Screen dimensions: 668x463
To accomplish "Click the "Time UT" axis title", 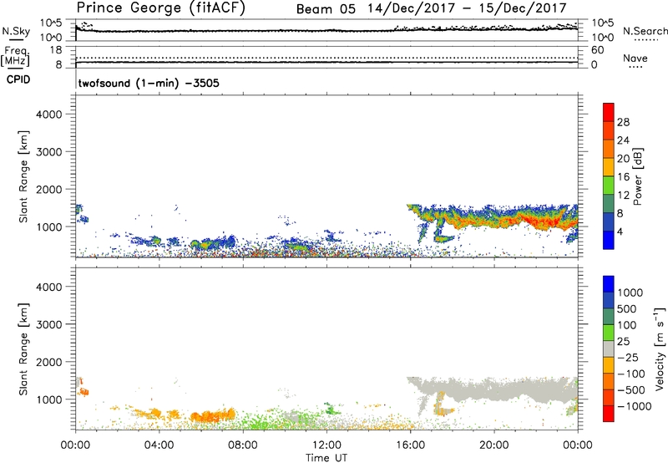I will click(326, 458).
